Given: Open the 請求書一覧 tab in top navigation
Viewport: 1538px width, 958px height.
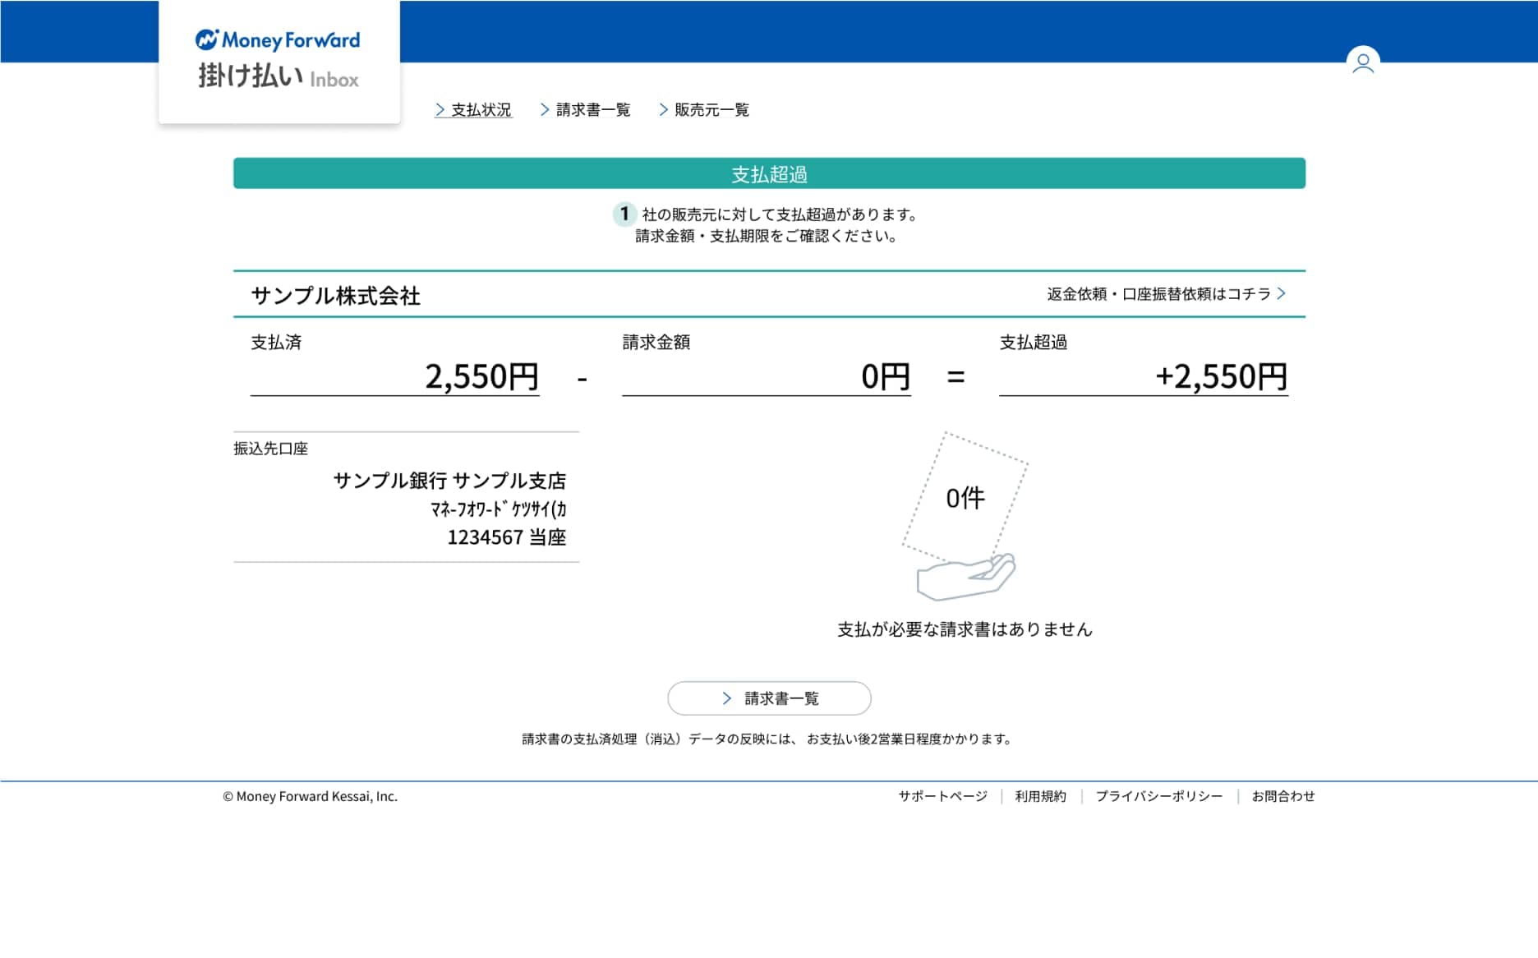Looking at the screenshot, I should click(586, 110).
